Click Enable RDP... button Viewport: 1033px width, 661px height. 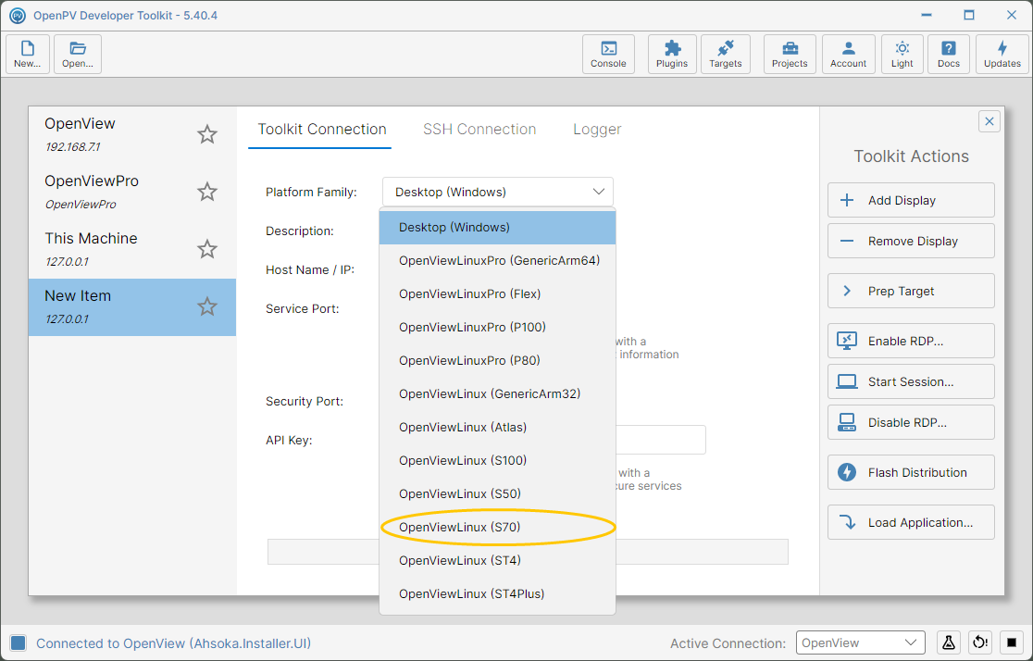(x=911, y=341)
